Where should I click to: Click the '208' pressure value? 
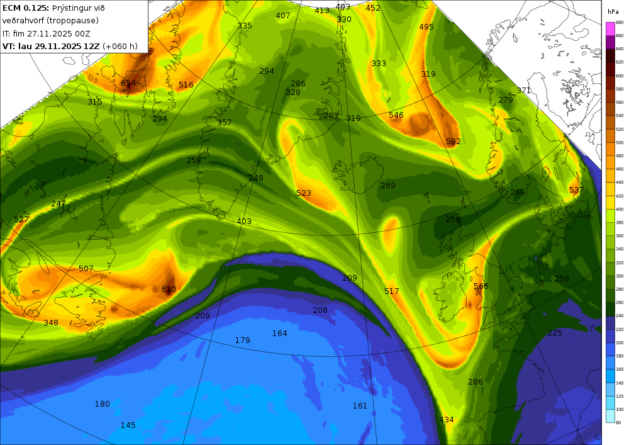(x=320, y=310)
